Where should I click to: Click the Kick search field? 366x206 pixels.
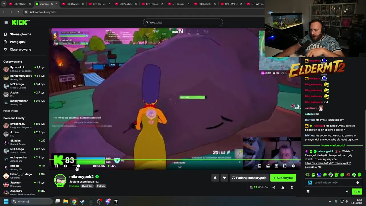(x=183, y=22)
